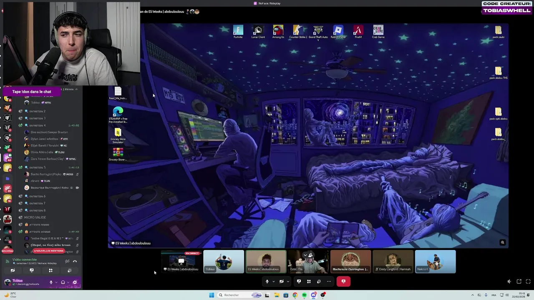Enter fullscreen for the stream
The height and width of the screenshot is (300, 534).
tap(528, 282)
